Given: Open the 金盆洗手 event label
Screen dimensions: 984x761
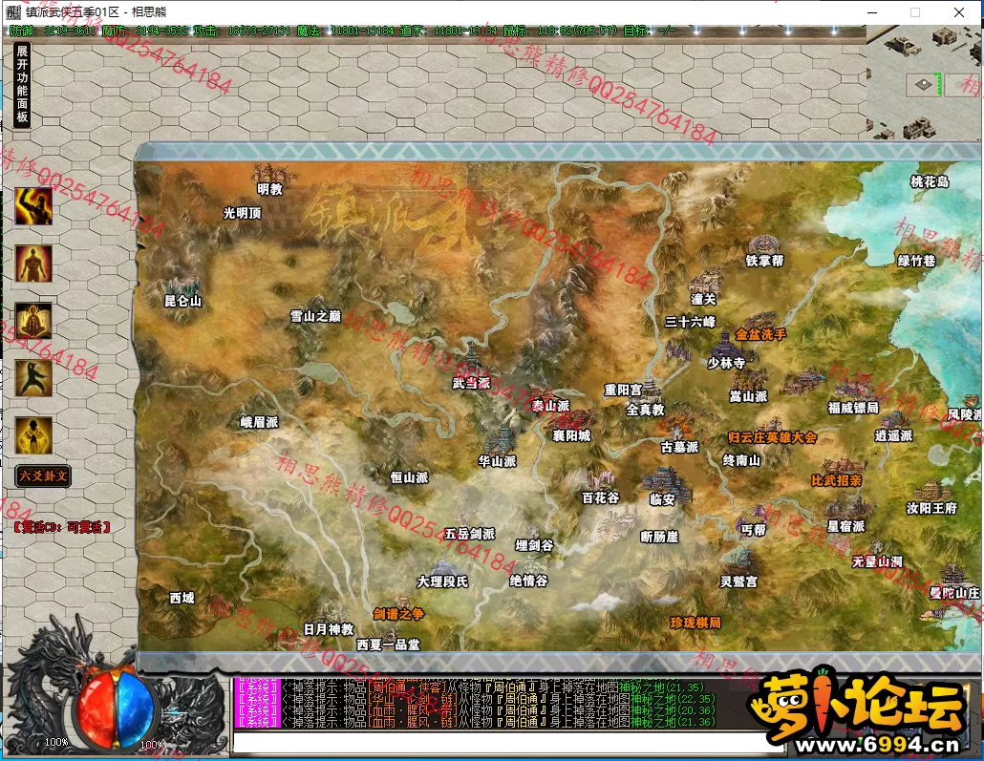Looking at the screenshot, I should pyautogui.click(x=760, y=334).
